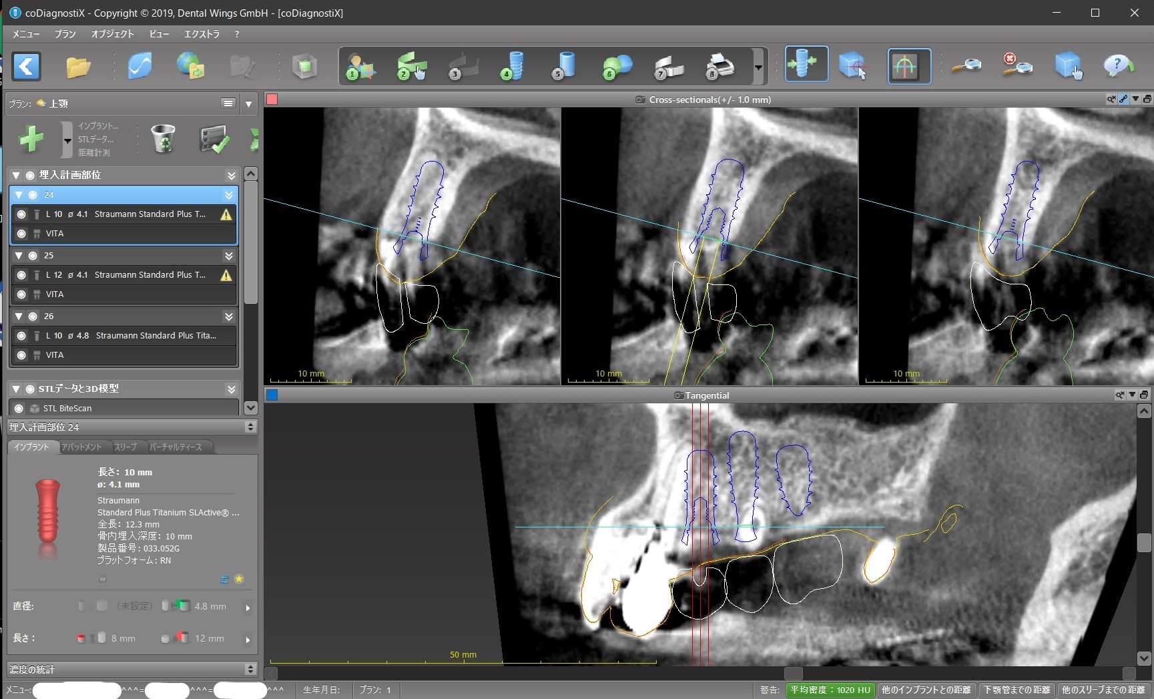Click the measurement magnifier icon

tap(966, 66)
